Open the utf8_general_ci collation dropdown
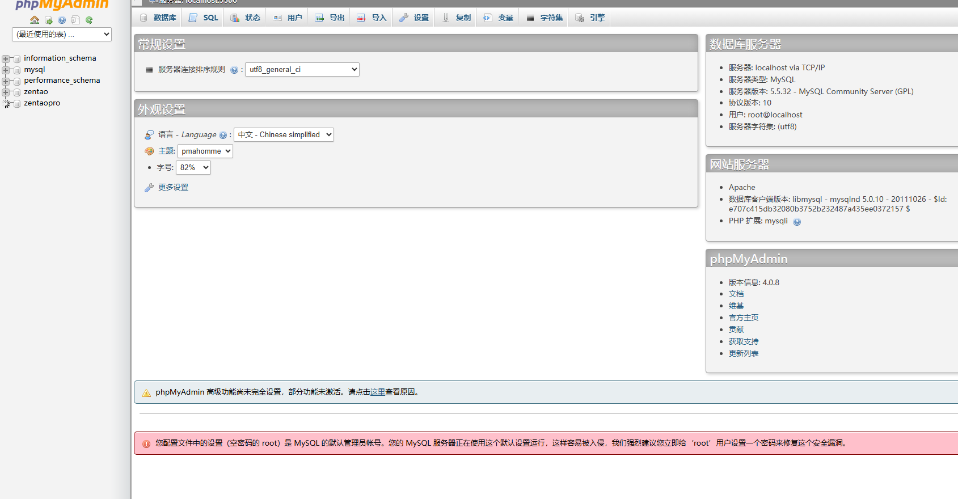 (302, 70)
